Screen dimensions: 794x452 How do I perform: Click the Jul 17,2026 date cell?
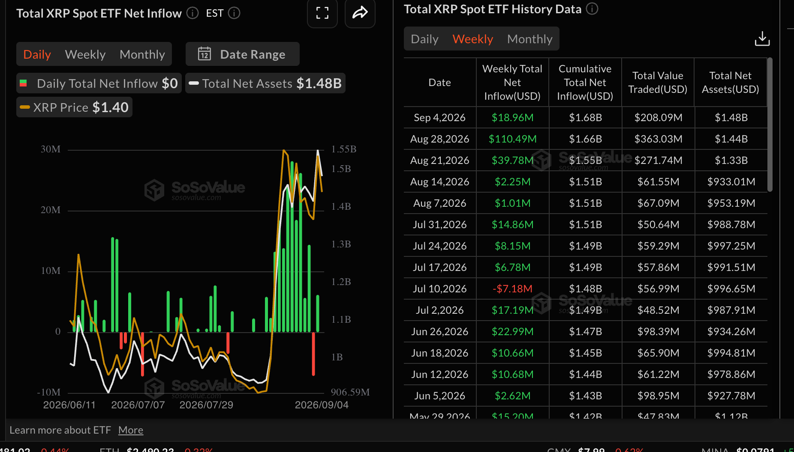pyautogui.click(x=440, y=267)
